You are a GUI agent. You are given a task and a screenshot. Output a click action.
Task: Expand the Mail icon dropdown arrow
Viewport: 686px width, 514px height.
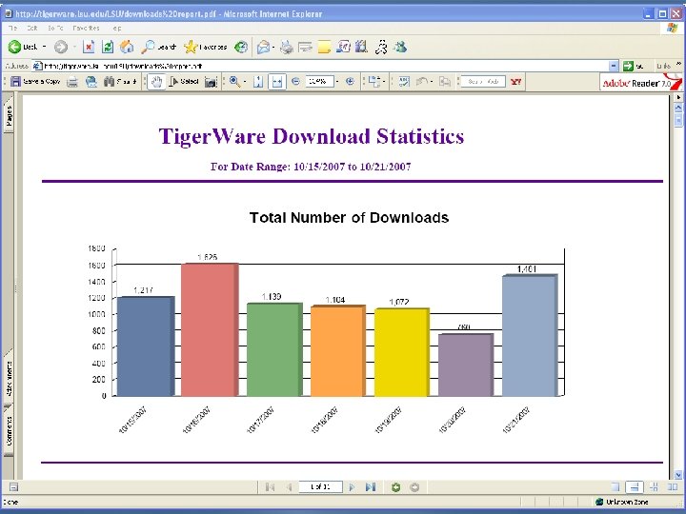pyautogui.click(x=273, y=47)
